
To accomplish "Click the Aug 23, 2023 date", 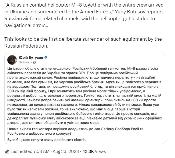I will 66,152.
